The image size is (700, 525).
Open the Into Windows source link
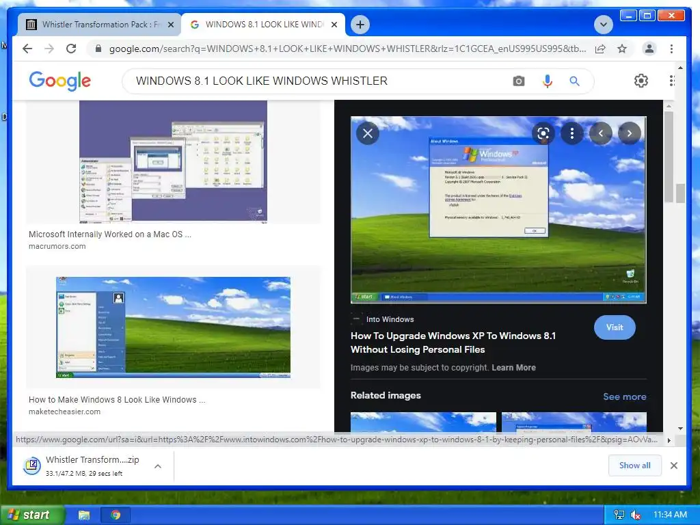click(x=390, y=319)
